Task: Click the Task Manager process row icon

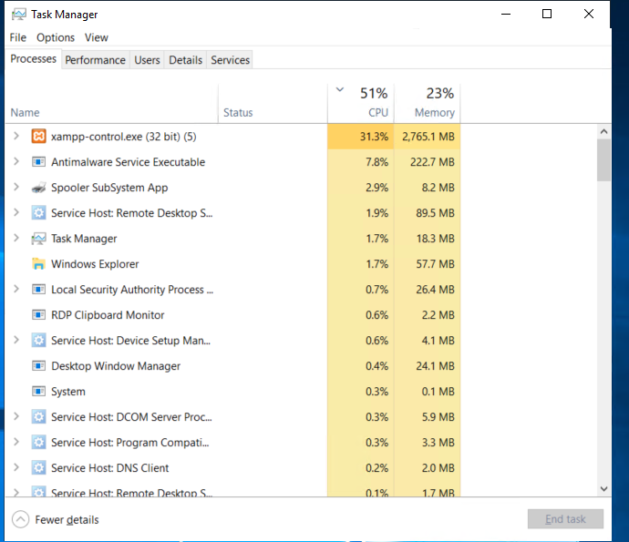Action: point(38,239)
